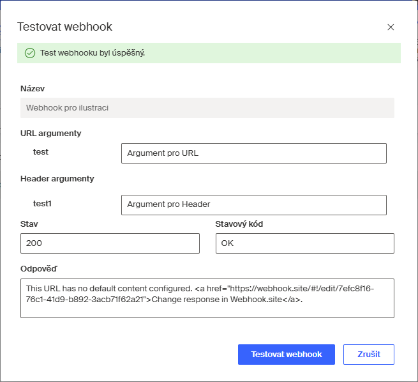Screen dimensions: 418x382
Task: Click the 'Stav' label
Action: point(29,224)
